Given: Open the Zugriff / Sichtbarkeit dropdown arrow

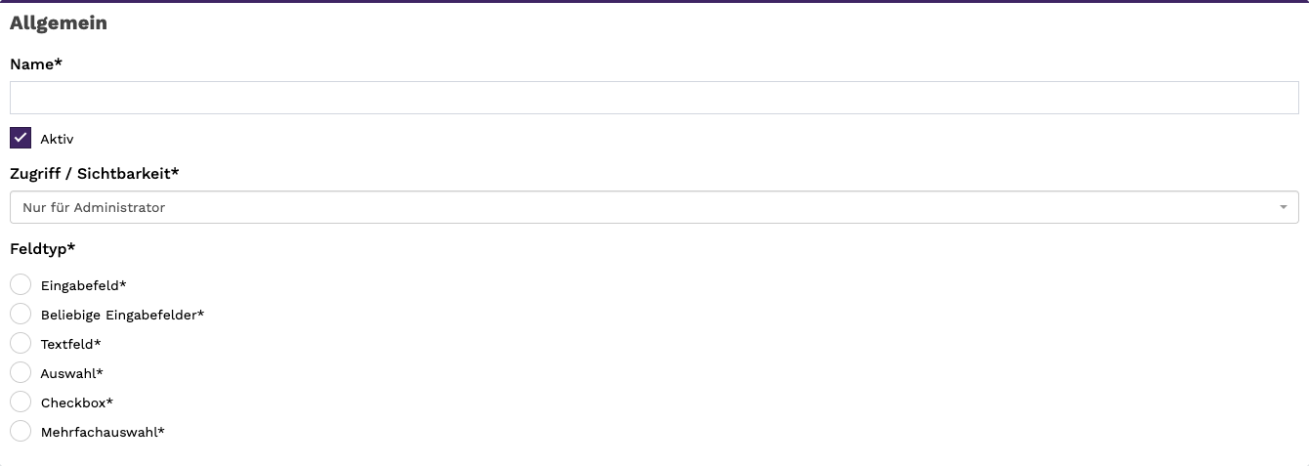Looking at the screenshot, I should point(1283,207).
